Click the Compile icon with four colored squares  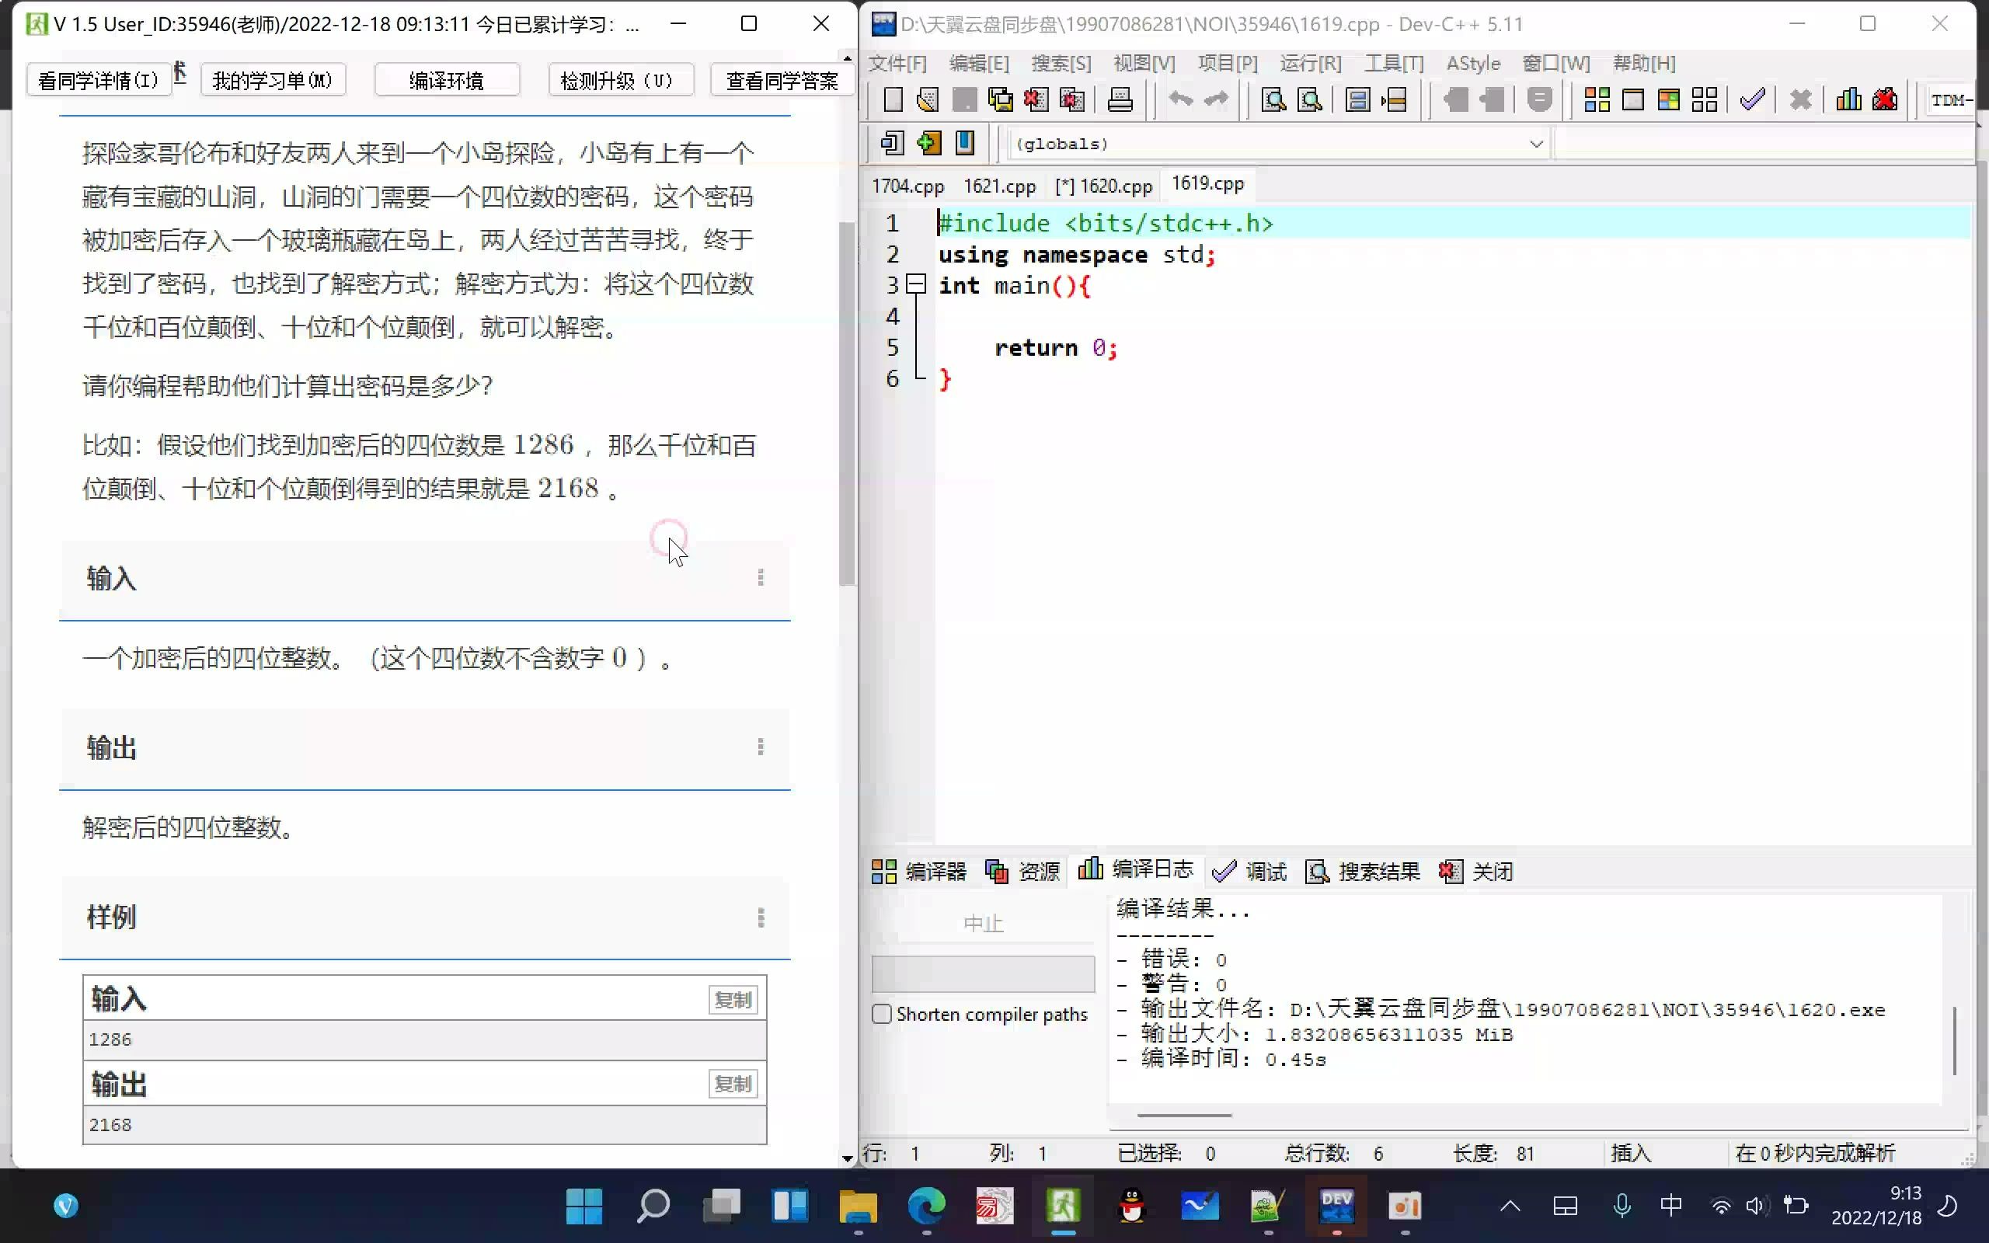1596,100
